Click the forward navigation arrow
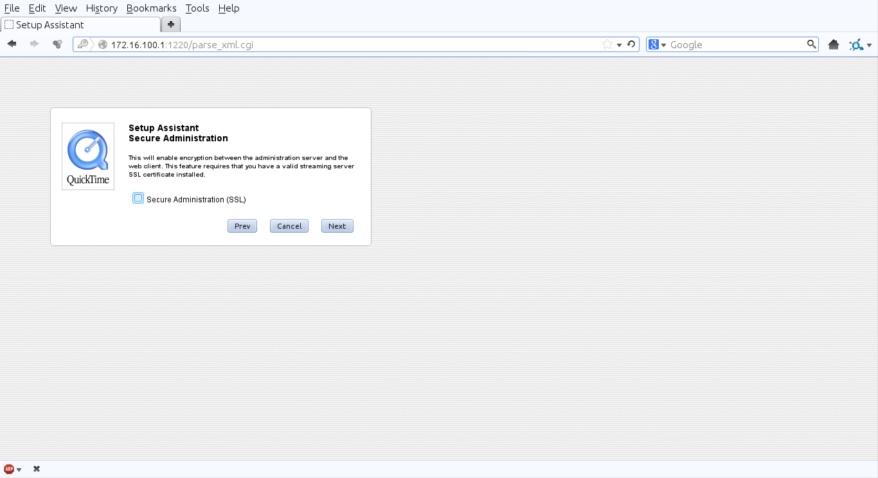 [x=35, y=44]
